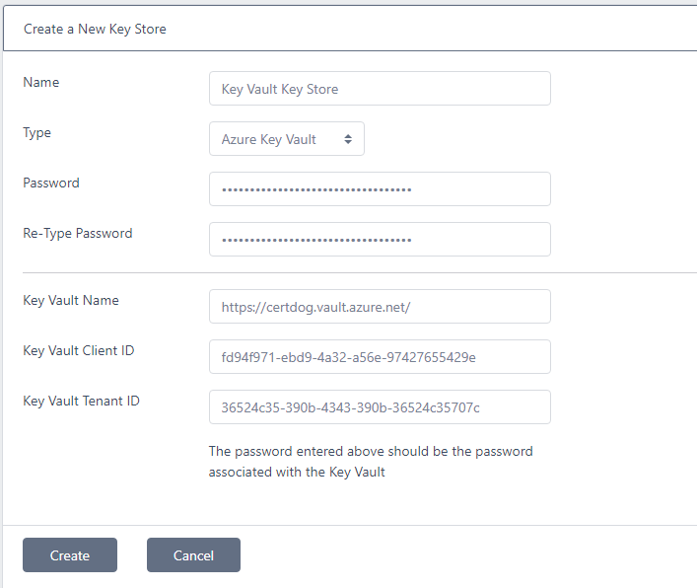This screenshot has width=697, height=588.
Task: Click the Key Vault Name URL field
Action: pos(380,307)
